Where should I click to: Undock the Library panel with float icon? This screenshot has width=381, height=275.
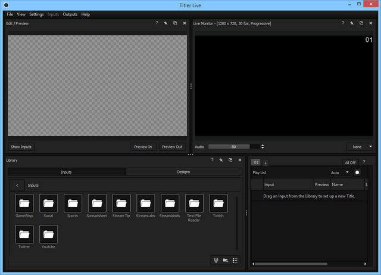(x=230, y=160)
